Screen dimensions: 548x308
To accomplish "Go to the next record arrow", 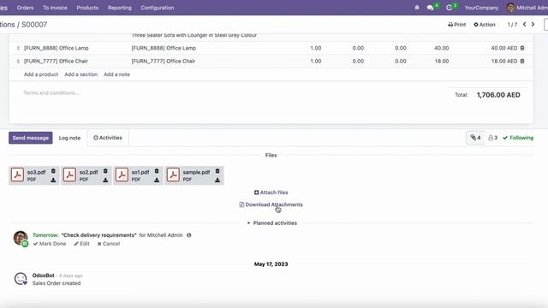I will click(x=533, y=24).
